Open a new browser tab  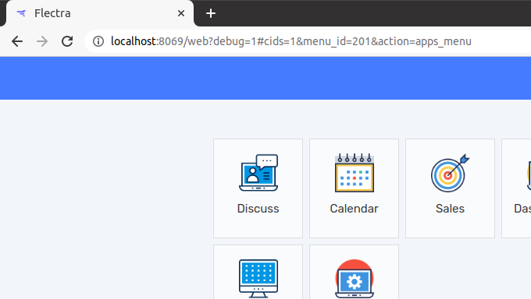click(x=211, y=13)
